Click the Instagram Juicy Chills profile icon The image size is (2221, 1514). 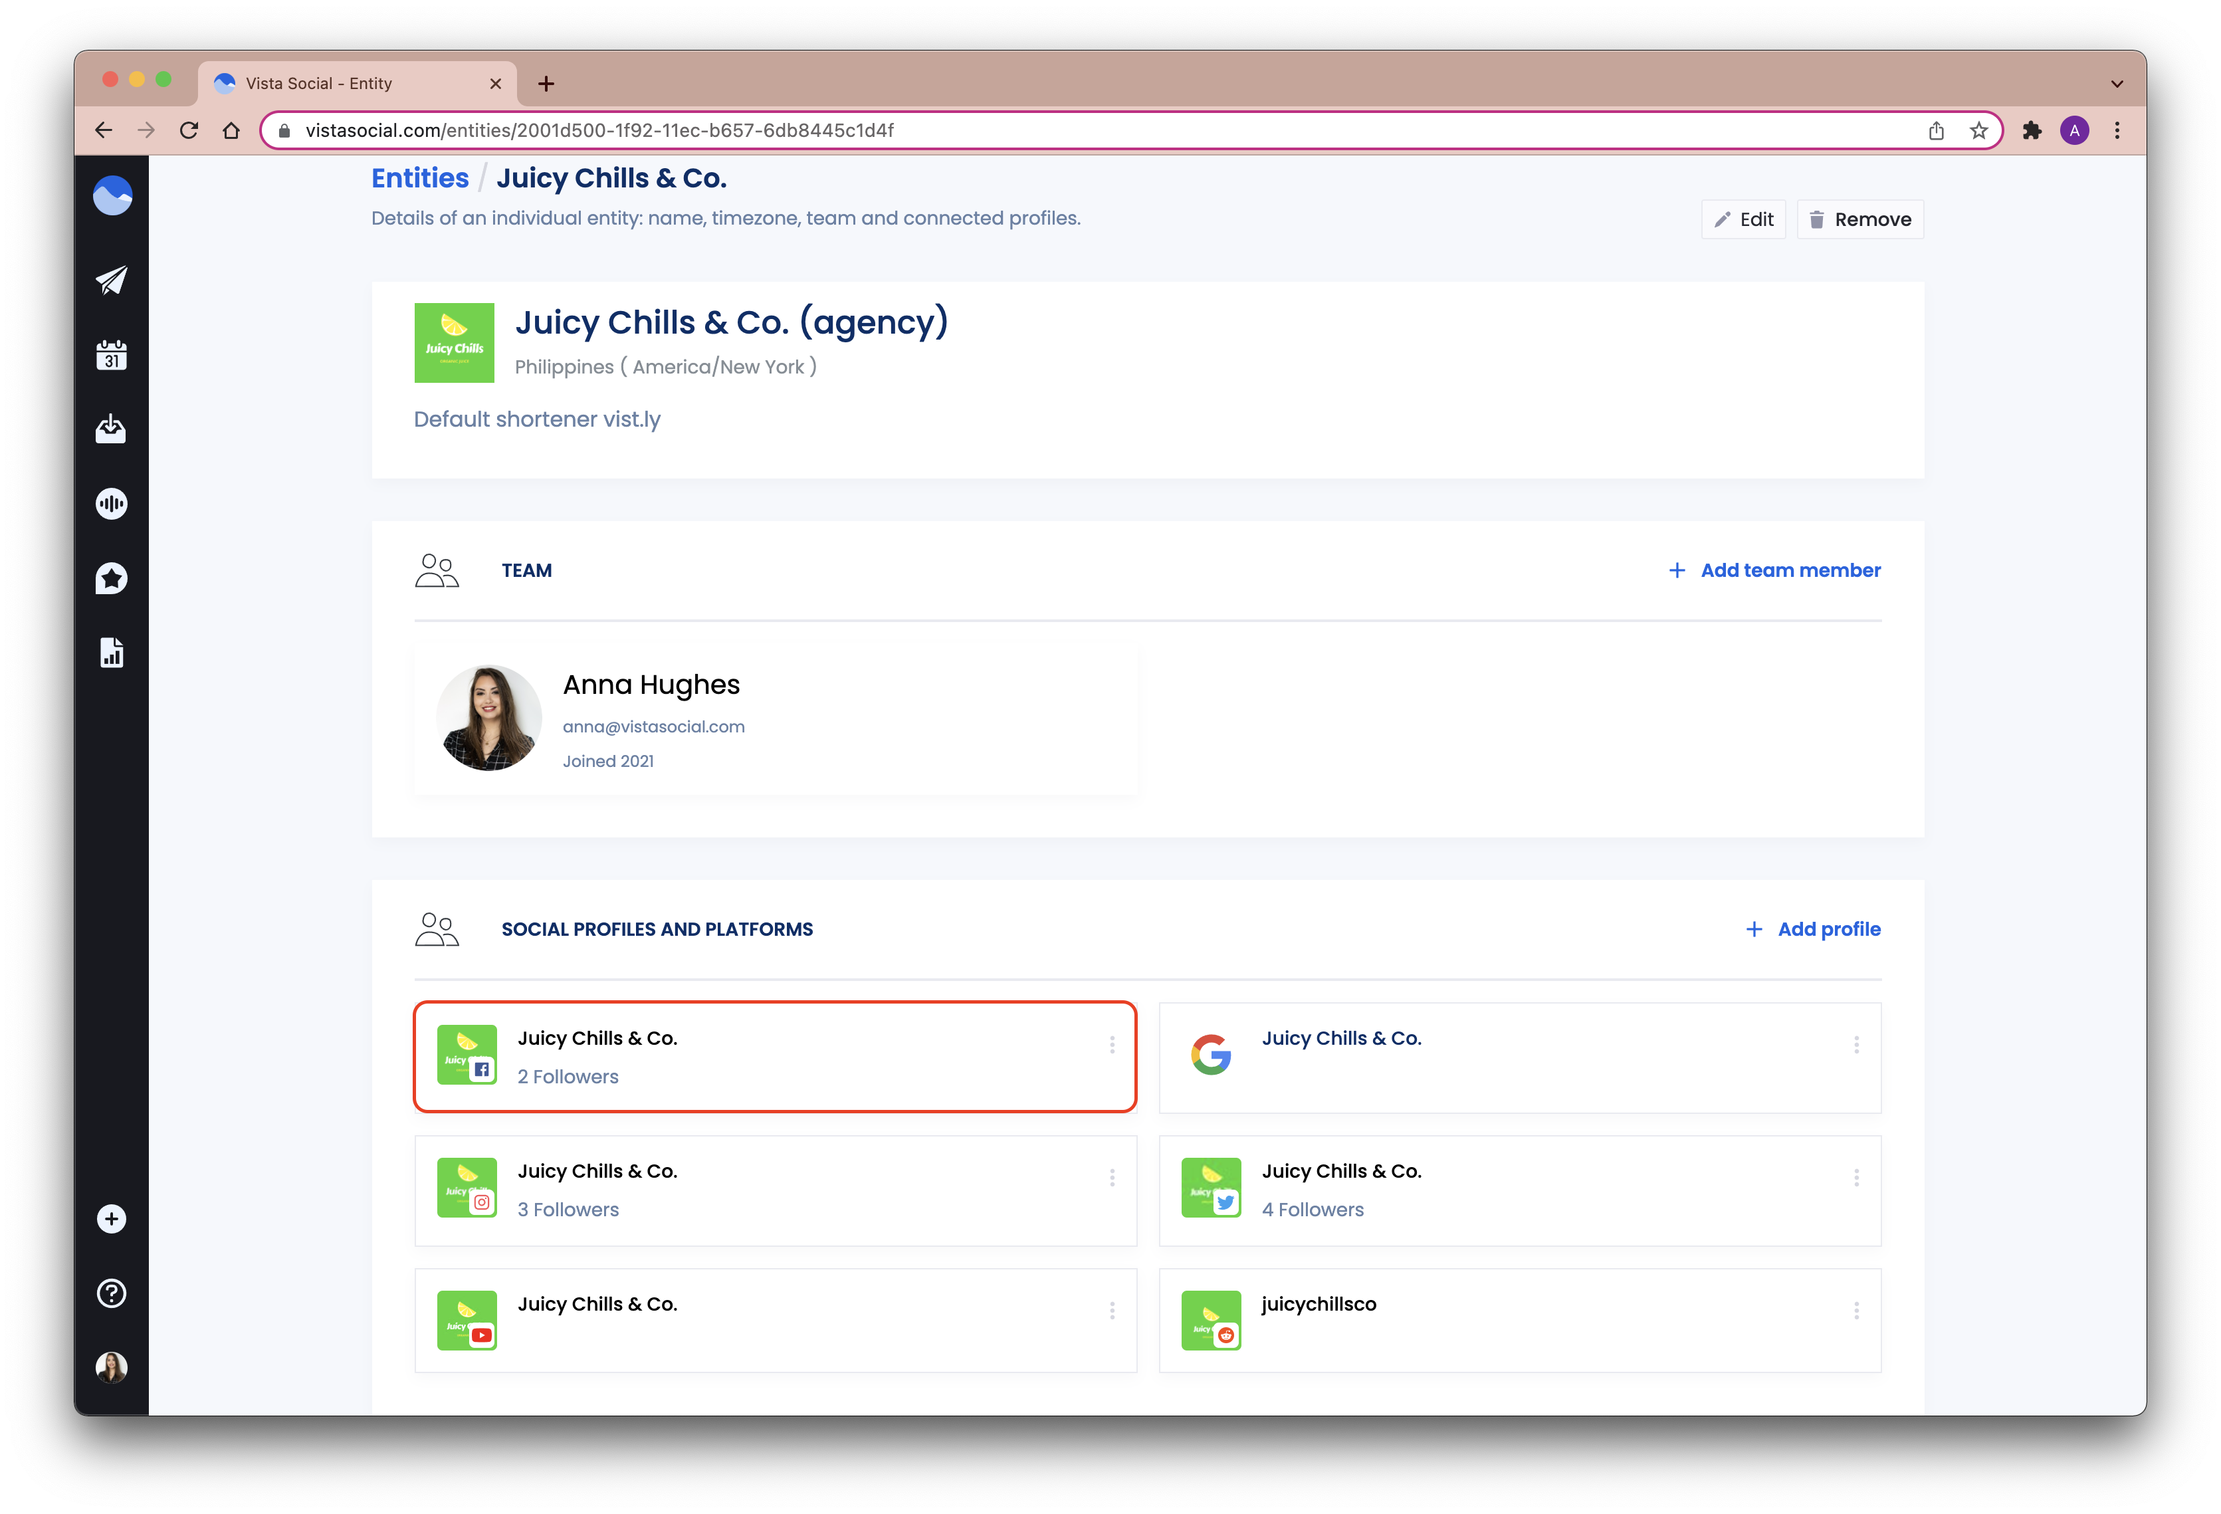coord(467,1187)
